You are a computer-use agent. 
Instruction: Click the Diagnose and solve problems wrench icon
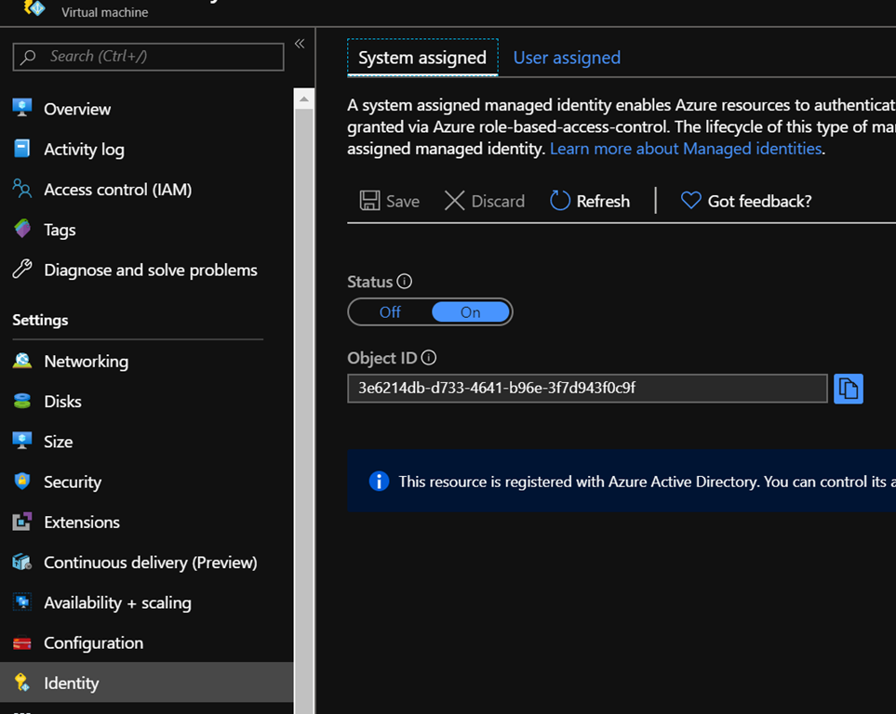coord(22,270)
